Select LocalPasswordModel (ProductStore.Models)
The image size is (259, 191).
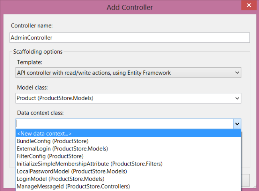coord(72,171)
